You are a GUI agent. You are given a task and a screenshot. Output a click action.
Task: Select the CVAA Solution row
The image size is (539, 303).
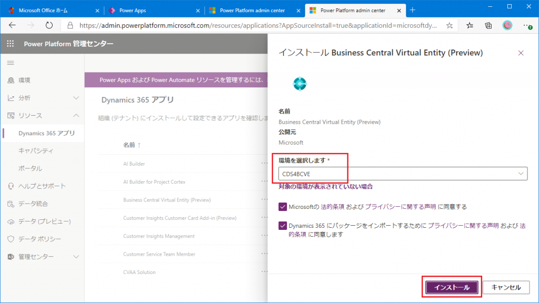[139, 272]
